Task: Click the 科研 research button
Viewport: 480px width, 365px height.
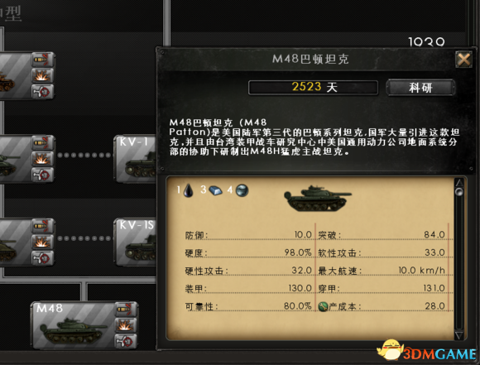Action: point(420,88)
